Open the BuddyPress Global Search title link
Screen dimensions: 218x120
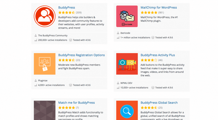[x=159, y=102]
